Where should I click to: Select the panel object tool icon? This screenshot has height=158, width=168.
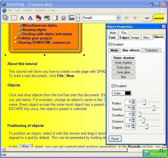[x=5, y=18]
